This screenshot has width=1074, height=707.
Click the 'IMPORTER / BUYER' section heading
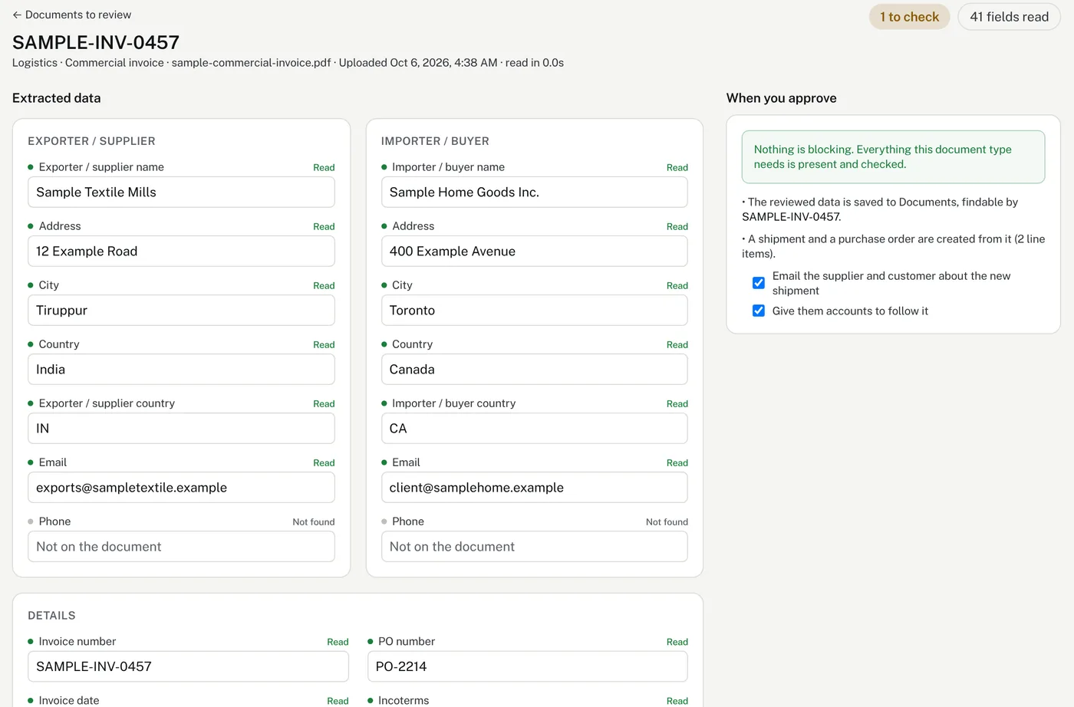point(435,141)
